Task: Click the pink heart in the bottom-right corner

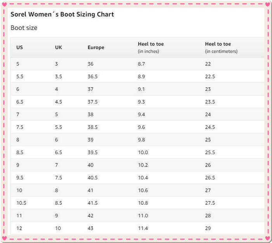Action: 267,238
